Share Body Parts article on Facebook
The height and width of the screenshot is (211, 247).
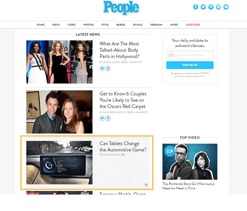108,68
